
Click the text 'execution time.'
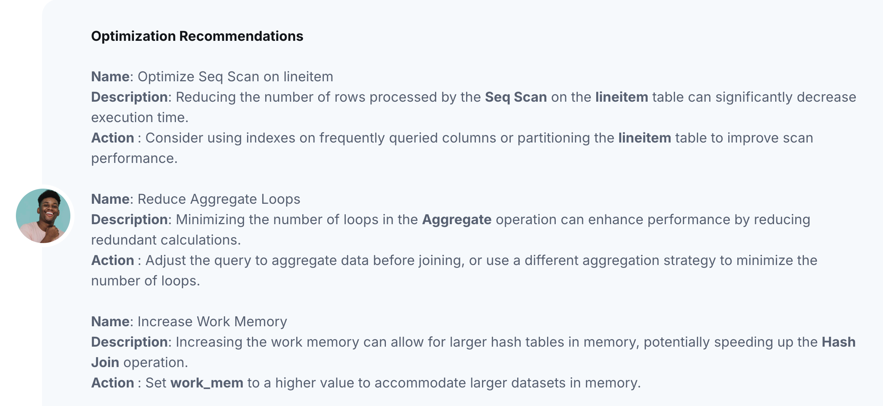(140, 118)
